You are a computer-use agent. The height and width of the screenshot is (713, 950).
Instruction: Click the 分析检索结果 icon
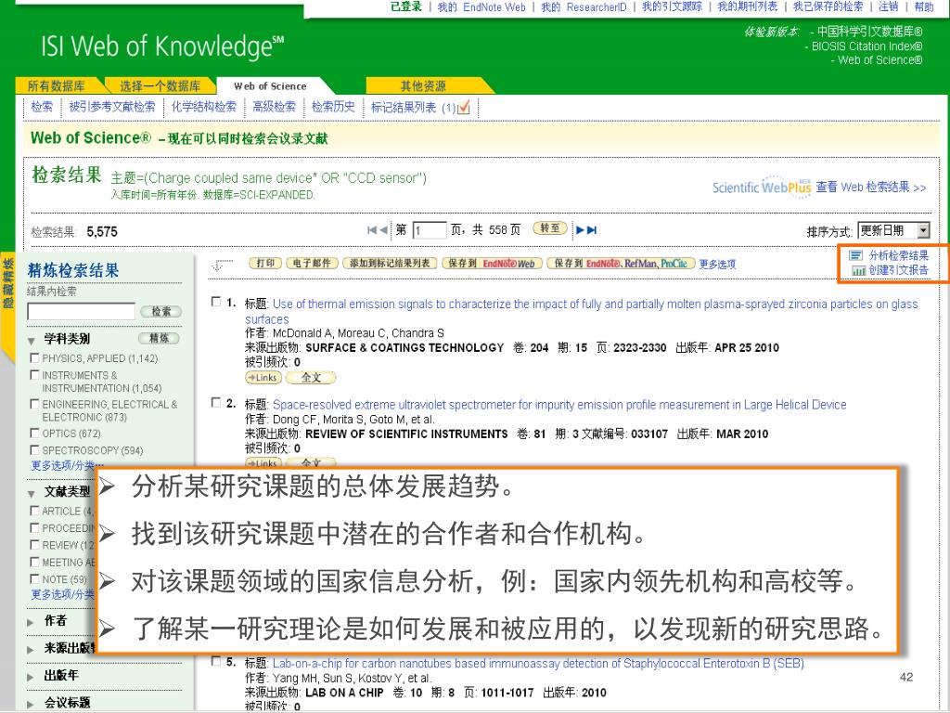click(856, 255)
